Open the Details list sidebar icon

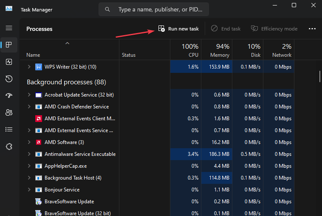point(9,130)
